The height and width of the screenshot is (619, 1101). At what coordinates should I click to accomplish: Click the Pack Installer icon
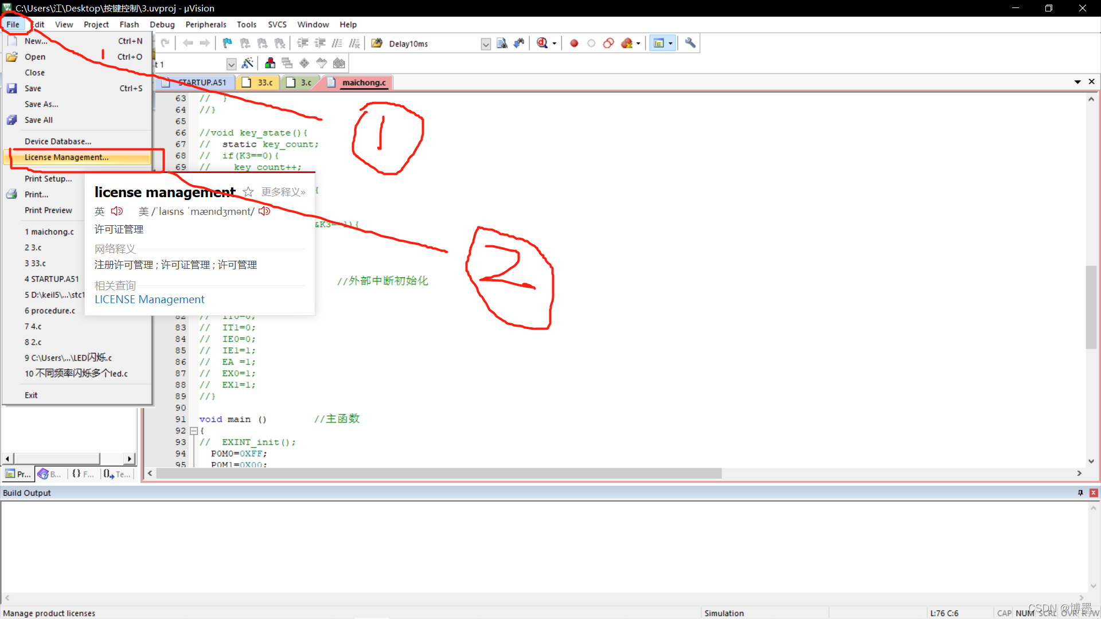[x=339, y=63]
